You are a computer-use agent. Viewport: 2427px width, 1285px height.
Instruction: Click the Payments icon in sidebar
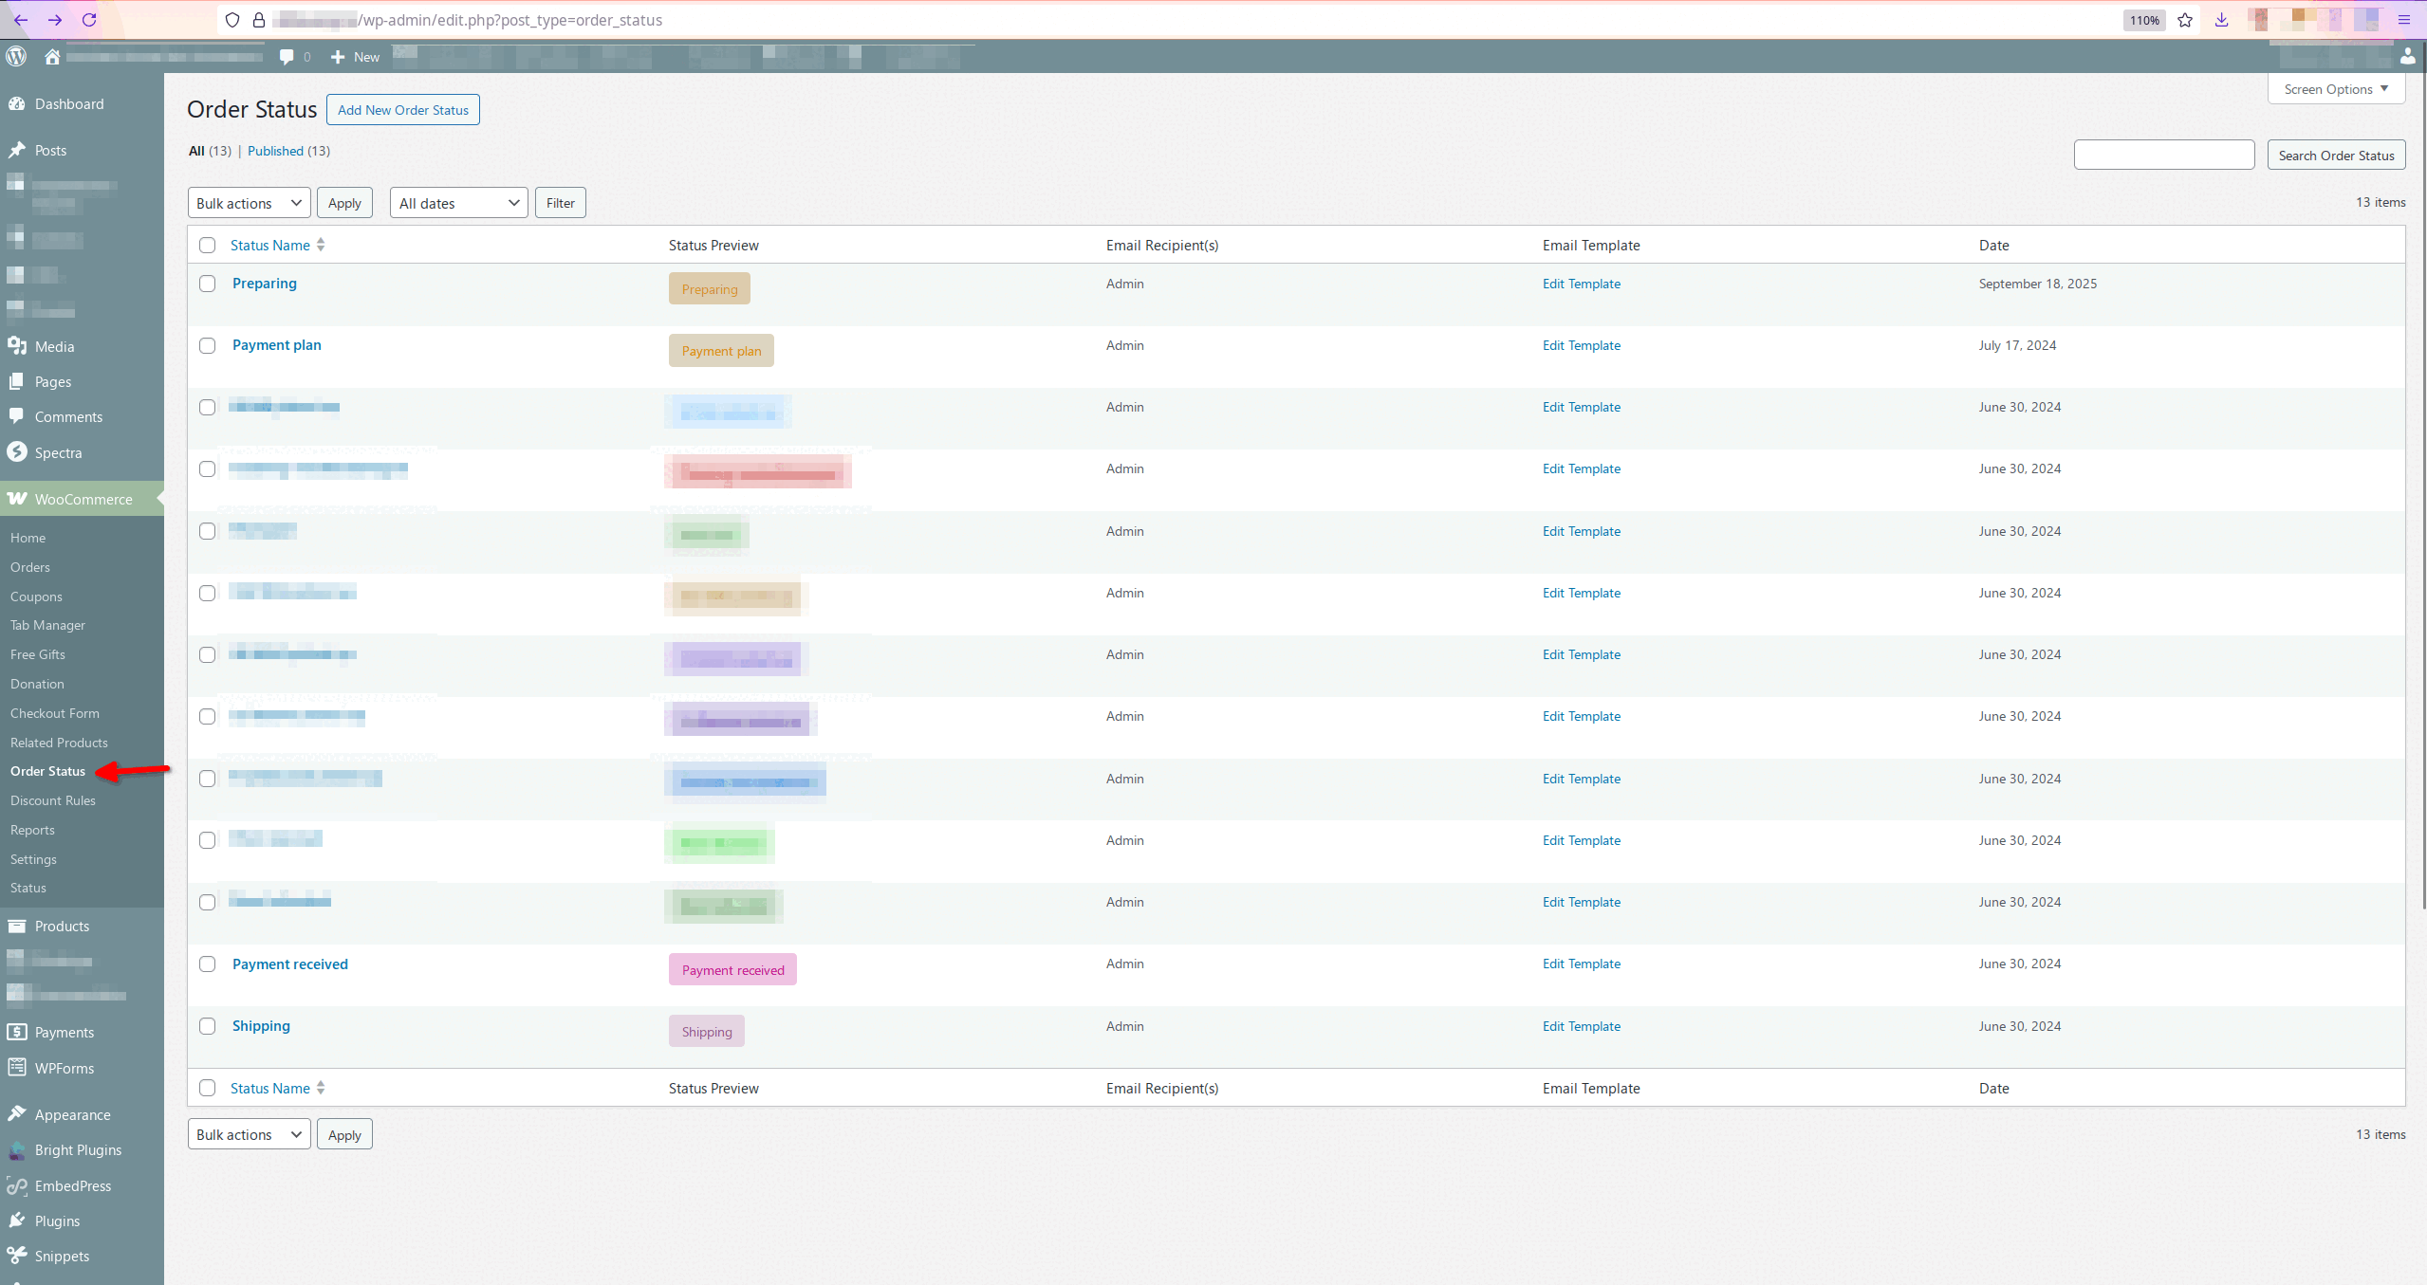pyautogui.click(x=17, y=1032)
